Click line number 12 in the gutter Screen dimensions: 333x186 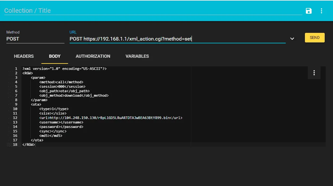point(15,118)
